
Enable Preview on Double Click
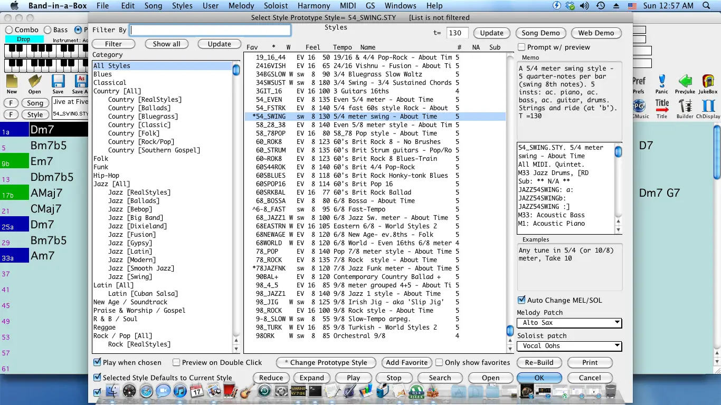tap(176, 362)
